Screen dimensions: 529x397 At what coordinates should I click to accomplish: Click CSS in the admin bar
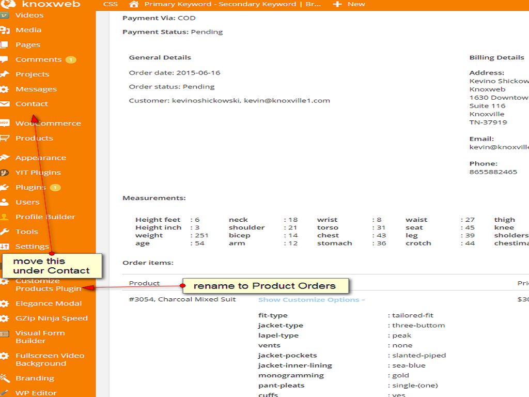coord(111,4)
